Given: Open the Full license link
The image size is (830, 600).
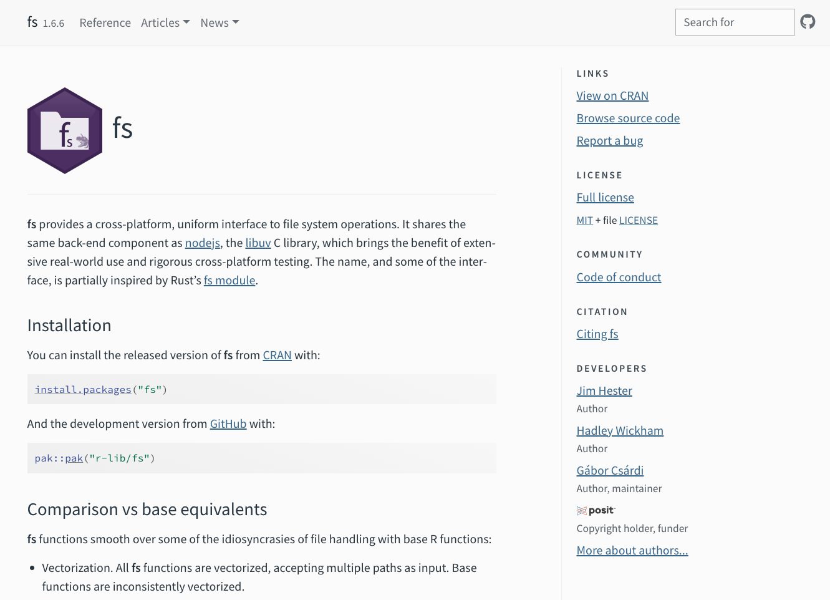Looking at the screenshot, I should pyautogui.click(x=605, y=197).
